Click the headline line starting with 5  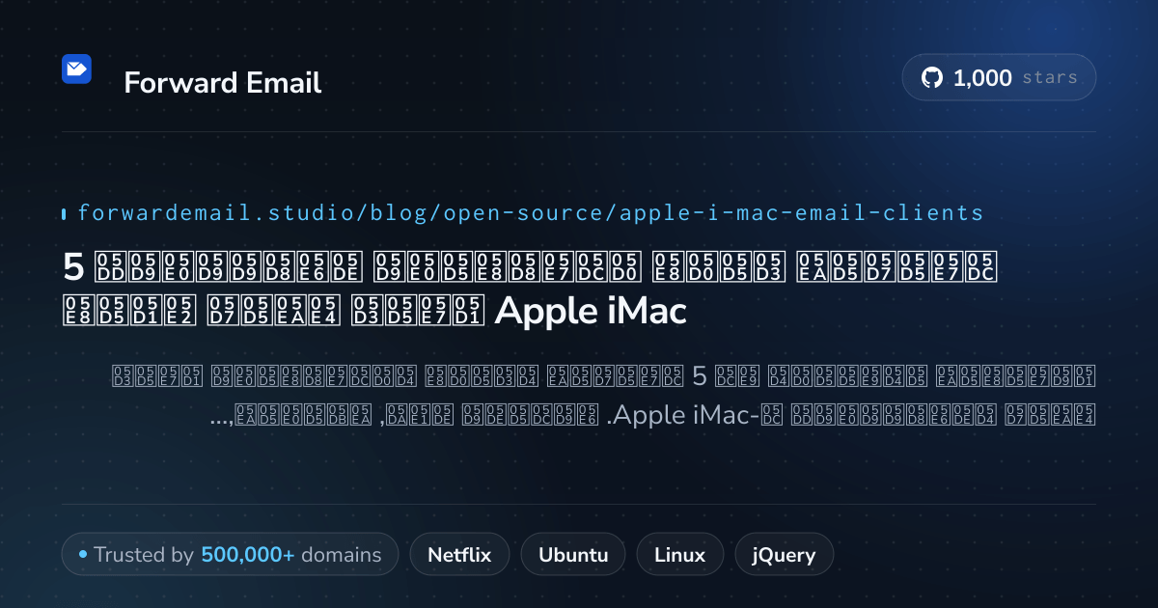pos(531,265)
